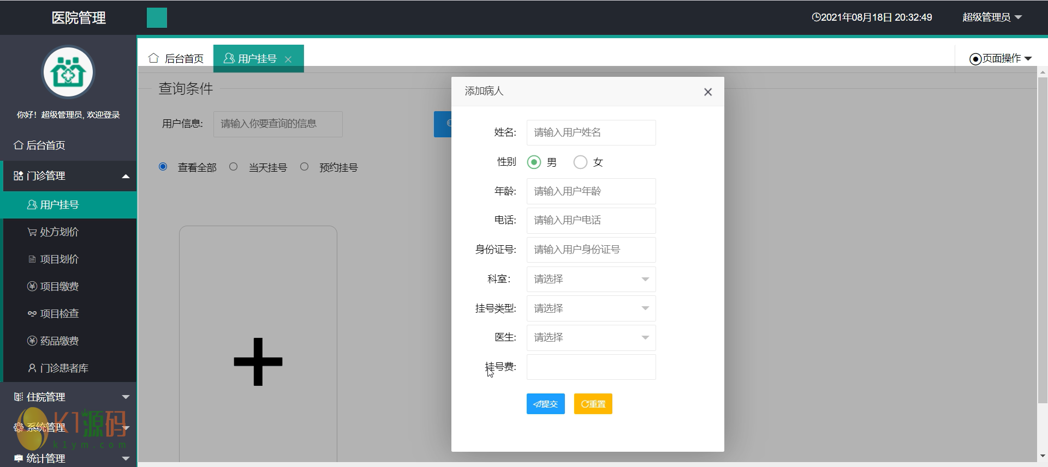Click the 姓名 input field
1048x467 pixels.
coord(591,132)
